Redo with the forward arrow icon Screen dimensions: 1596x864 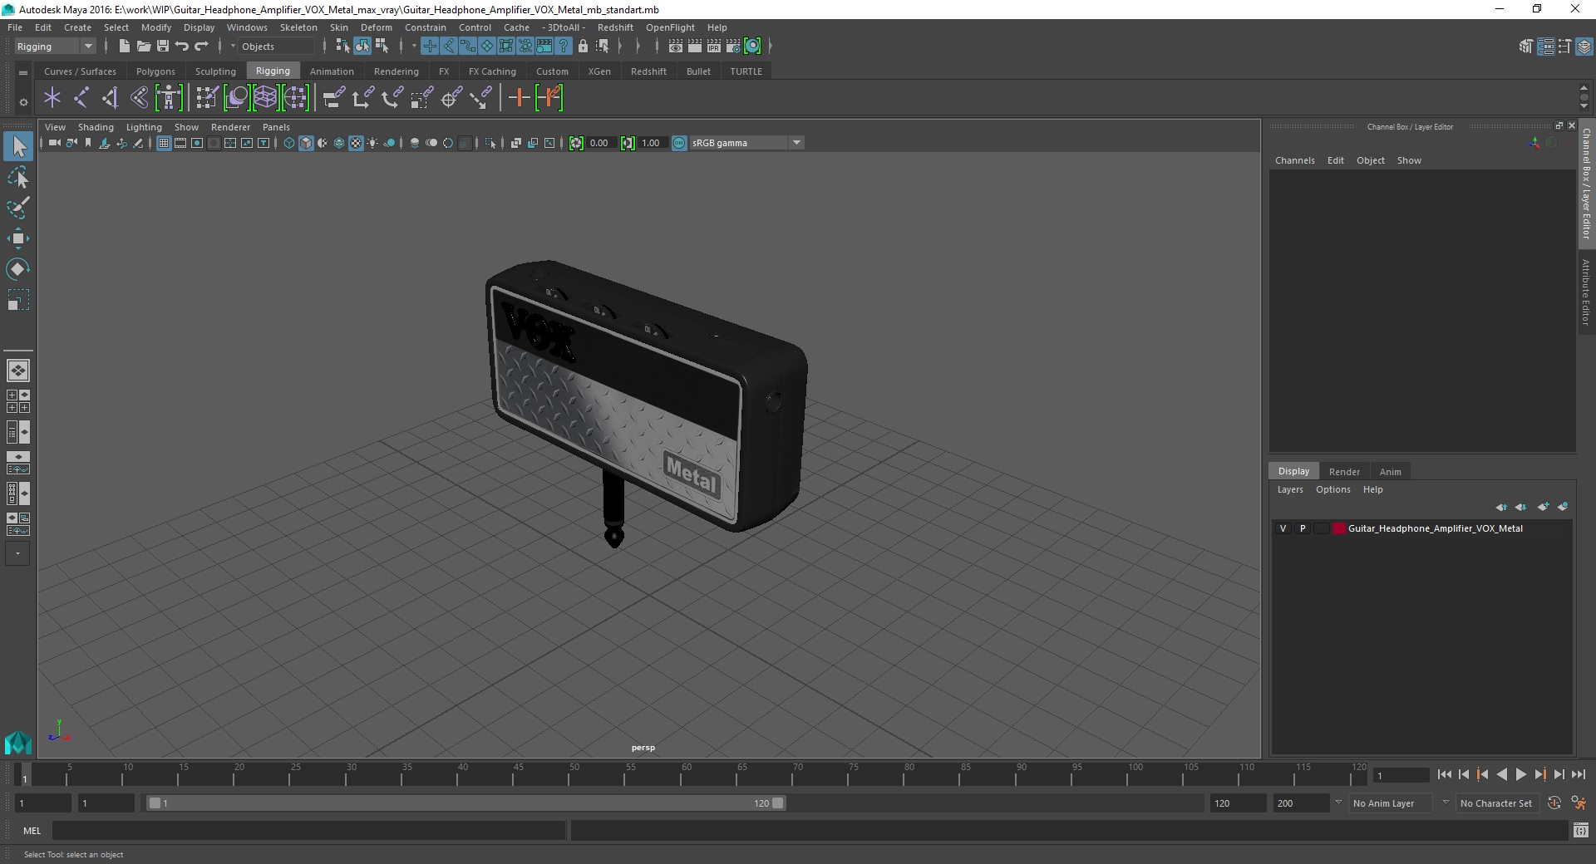[201, 47]
